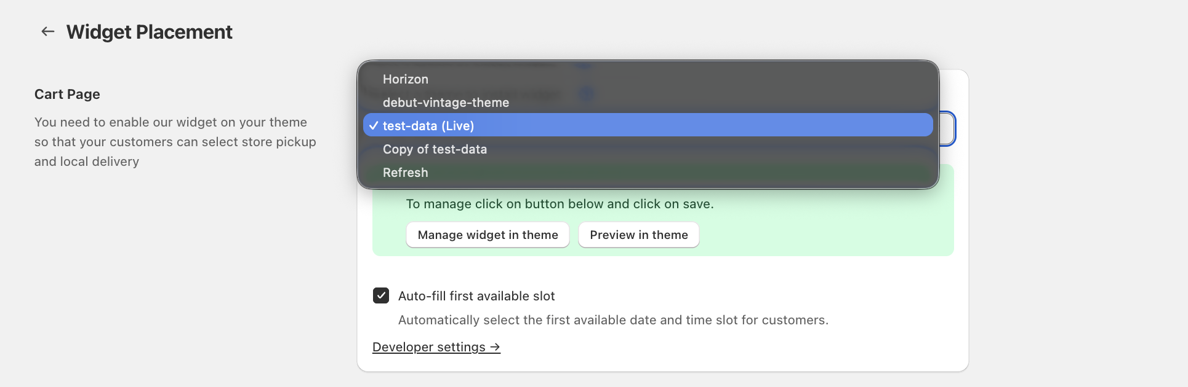
Task: Click the Cart Page heading
Action: [67, 94]
